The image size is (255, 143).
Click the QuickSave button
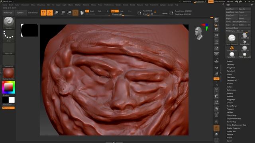(x=187, y=2)
